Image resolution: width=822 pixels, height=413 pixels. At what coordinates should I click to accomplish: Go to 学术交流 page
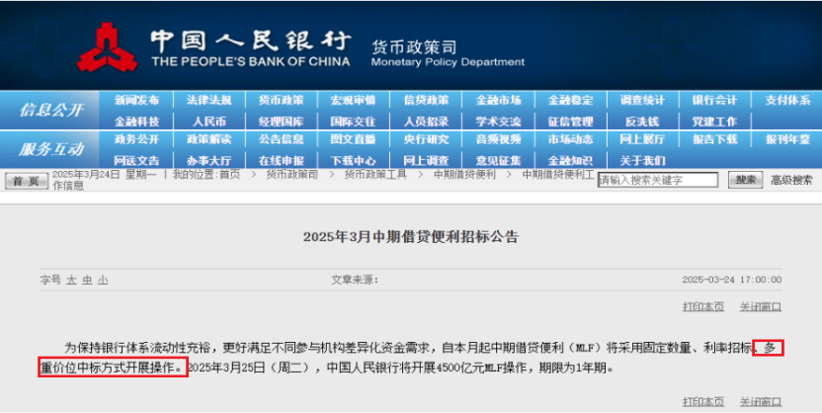(498, 122)
